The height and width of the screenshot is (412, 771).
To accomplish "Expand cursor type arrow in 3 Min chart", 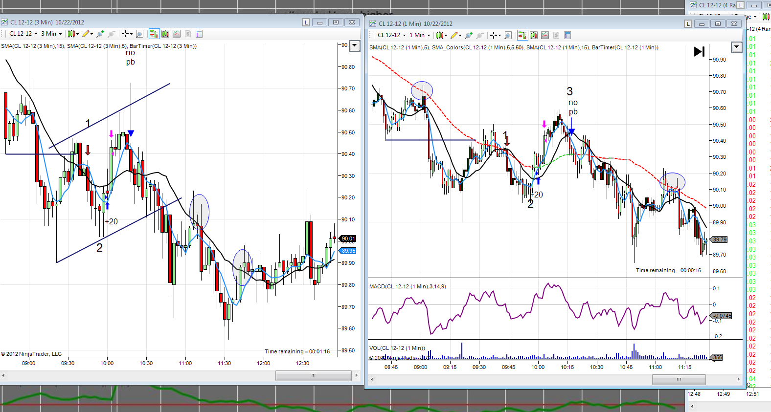I will (x=131, y=34).
